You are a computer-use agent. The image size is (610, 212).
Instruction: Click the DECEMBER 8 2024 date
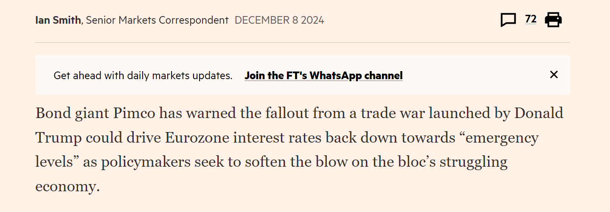click(x=279, y=20)
